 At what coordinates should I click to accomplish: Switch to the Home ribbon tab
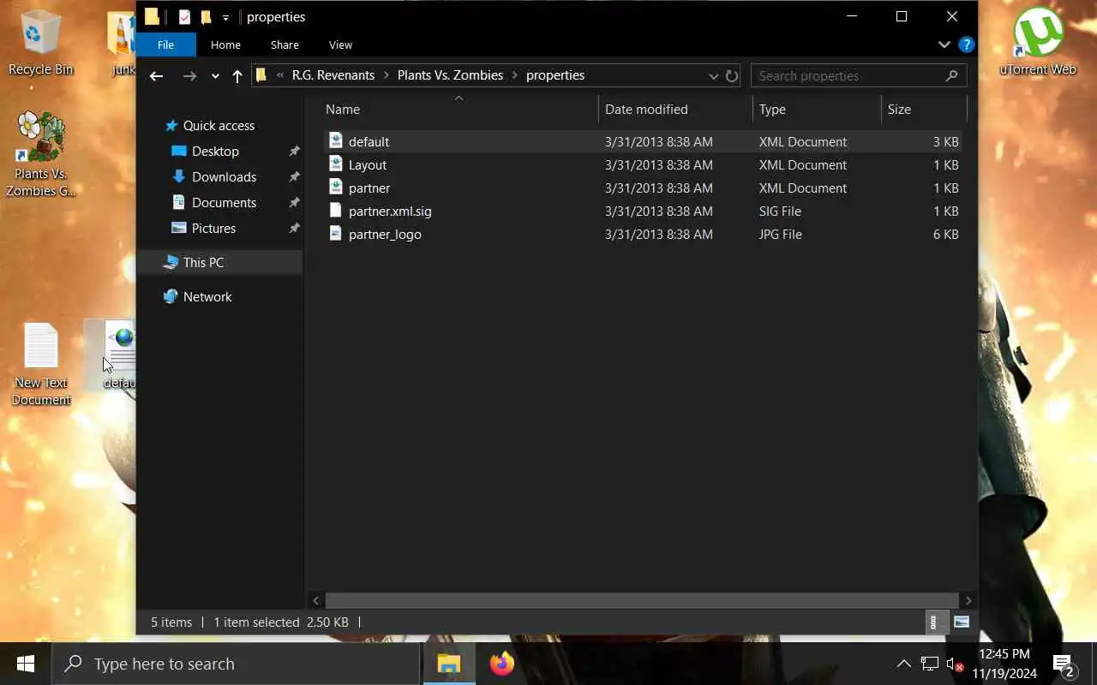click(x=225, y=45)
